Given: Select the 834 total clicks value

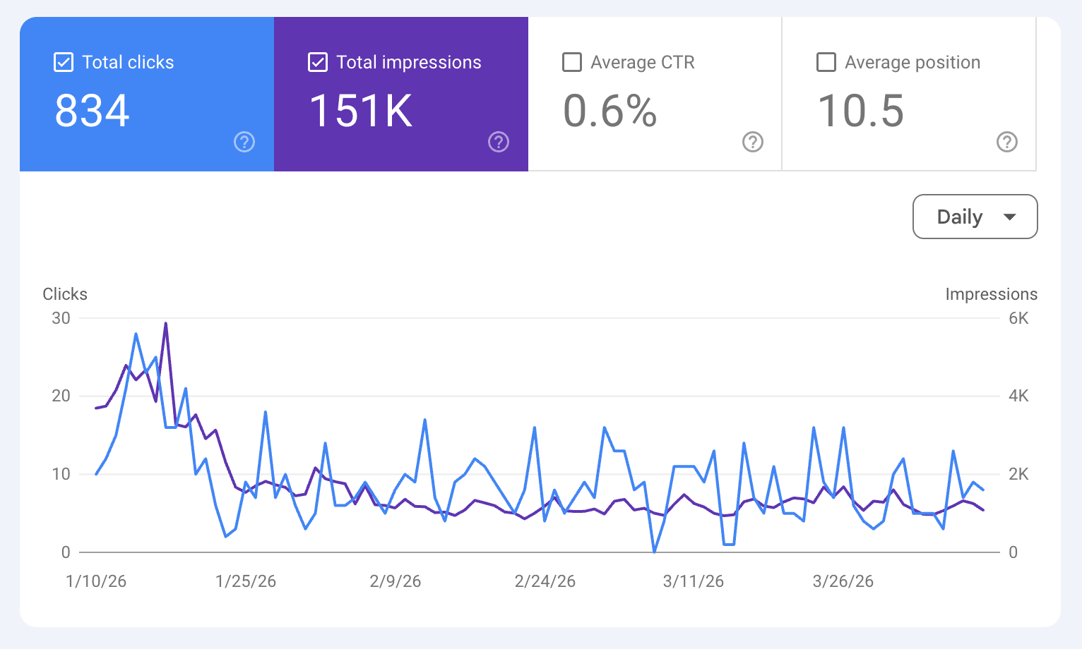Looking at the screenshot, I should coord(93,111).
